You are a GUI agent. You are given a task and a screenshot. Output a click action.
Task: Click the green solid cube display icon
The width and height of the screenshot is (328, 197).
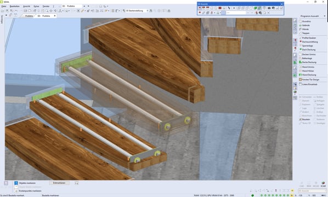click(255, 8)
